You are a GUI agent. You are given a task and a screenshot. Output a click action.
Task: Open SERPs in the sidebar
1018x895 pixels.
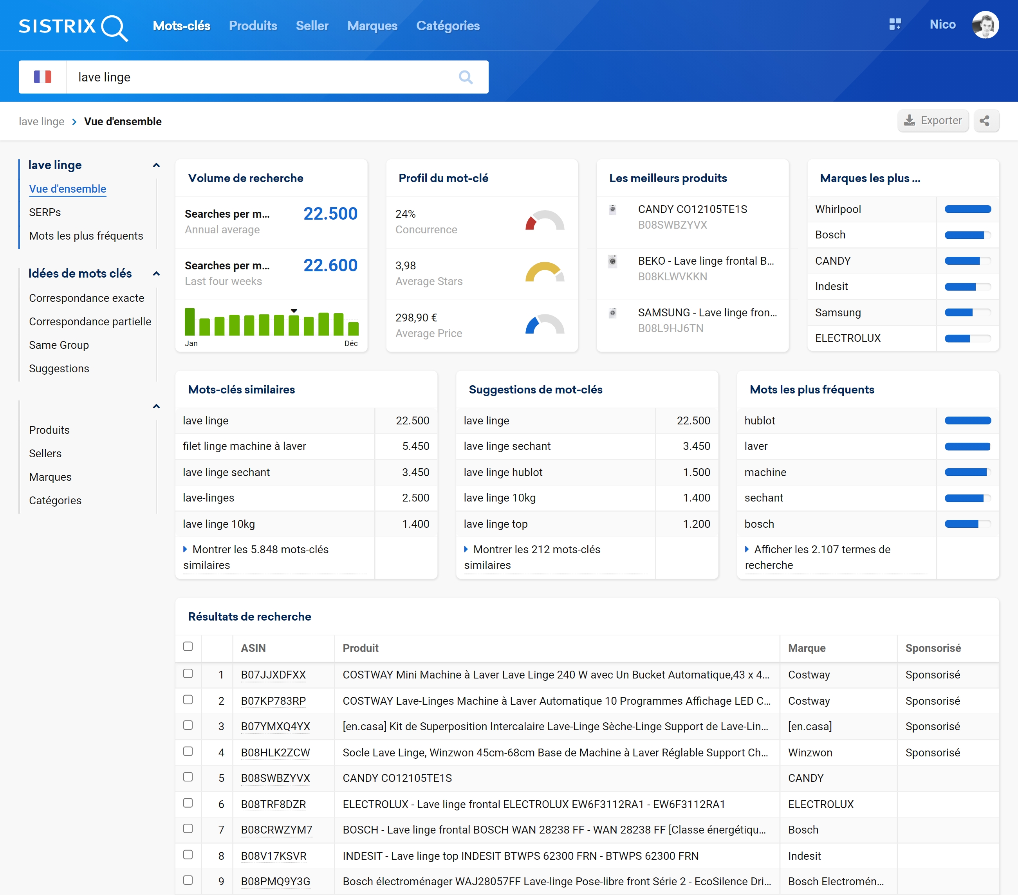click(x=45, y=213)
